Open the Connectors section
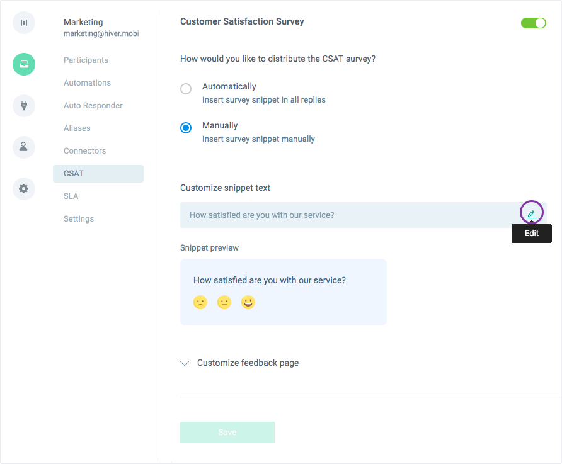 point(85,150)
